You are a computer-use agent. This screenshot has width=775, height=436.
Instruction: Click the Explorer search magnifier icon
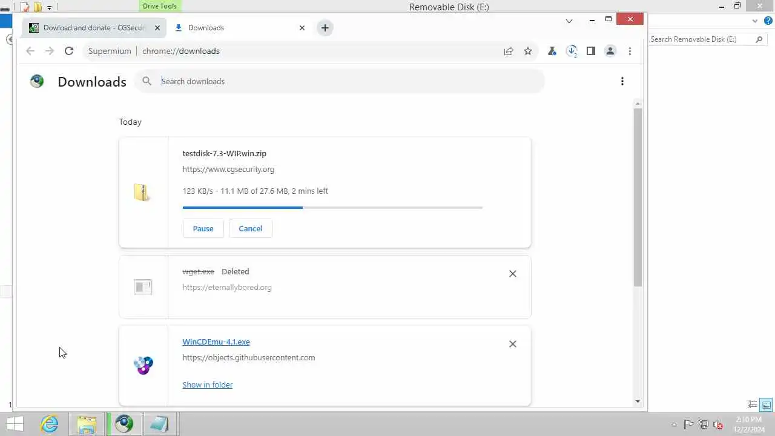(759, 39)
